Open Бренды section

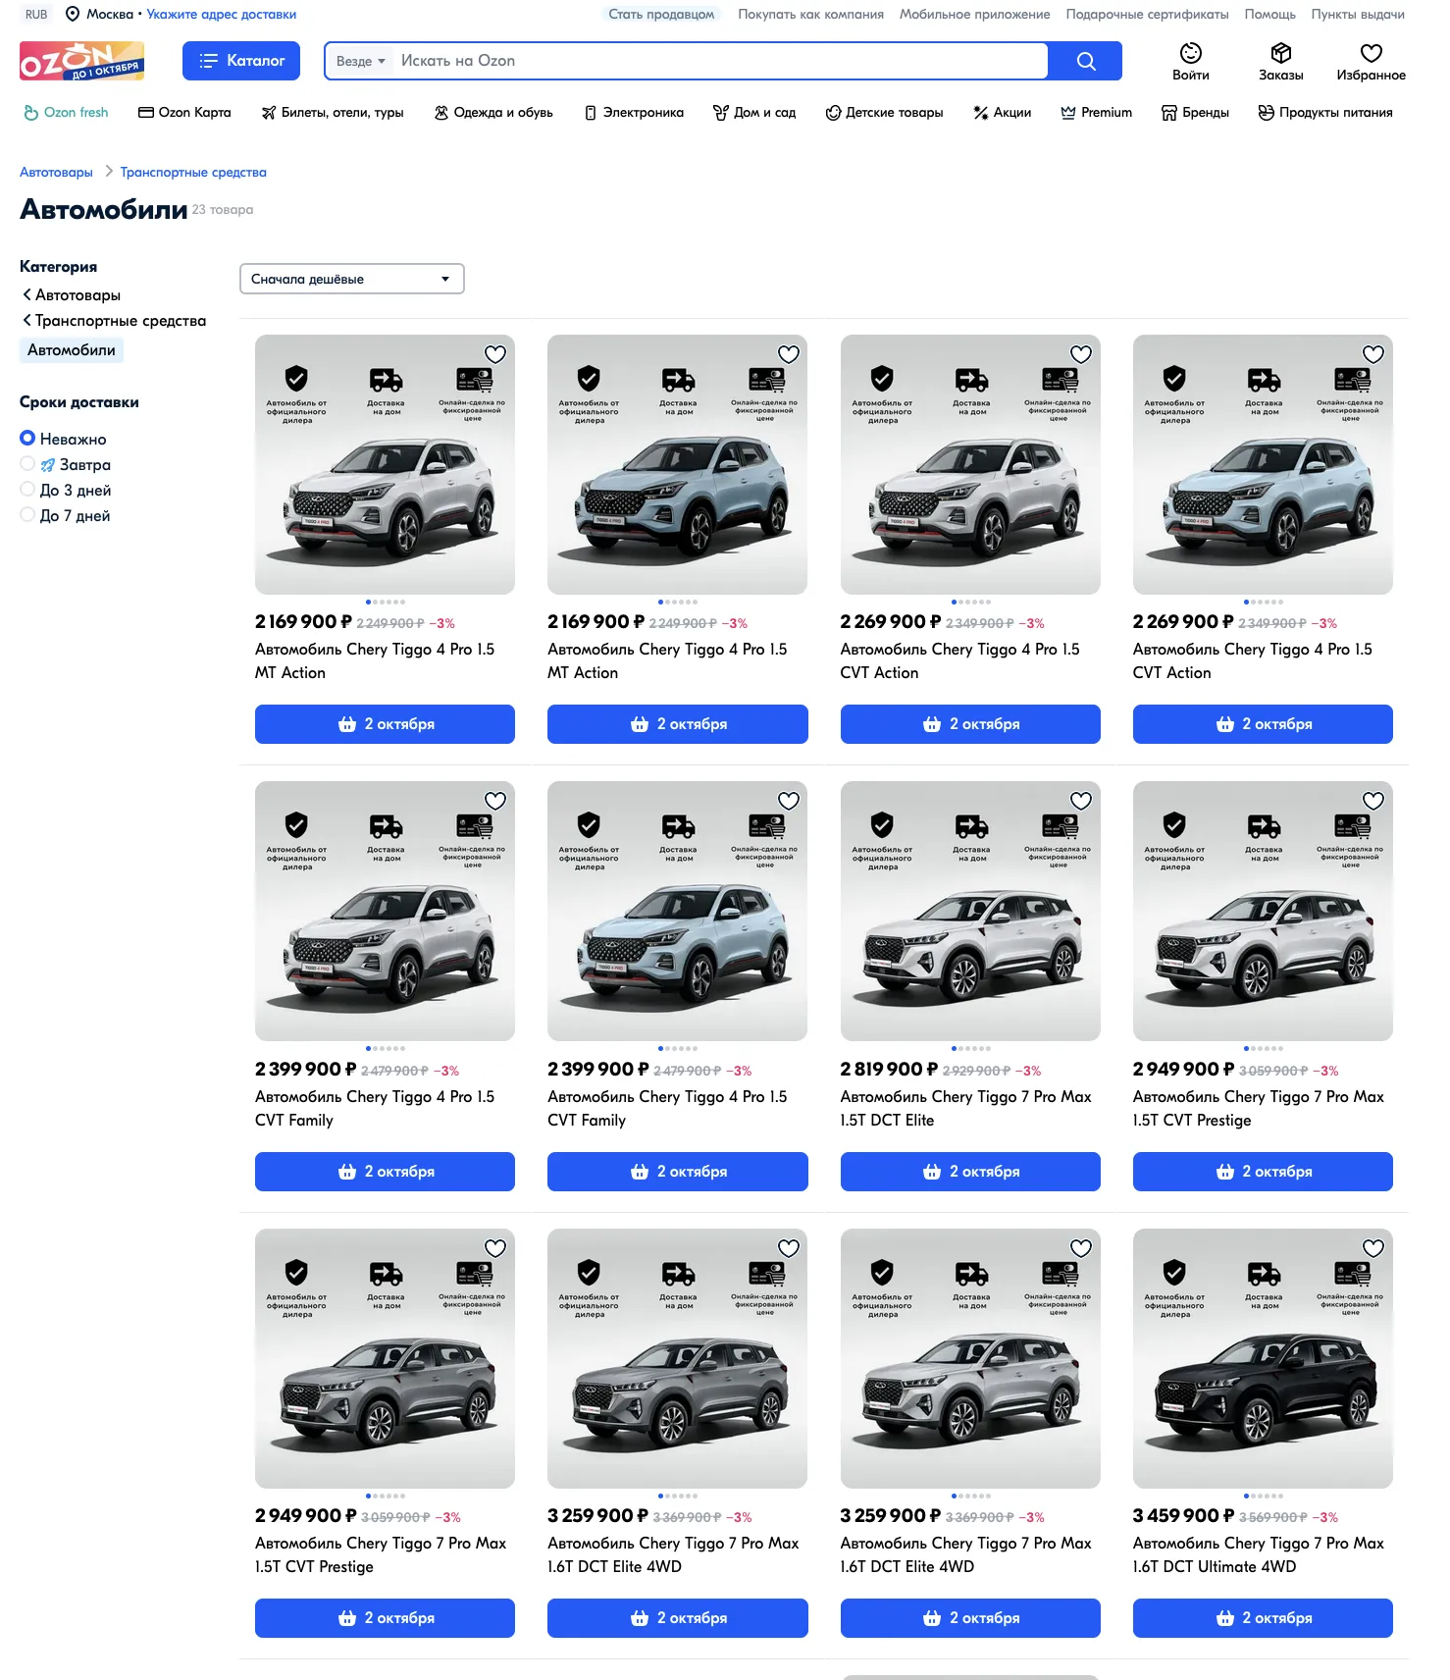coord(1195,113)
